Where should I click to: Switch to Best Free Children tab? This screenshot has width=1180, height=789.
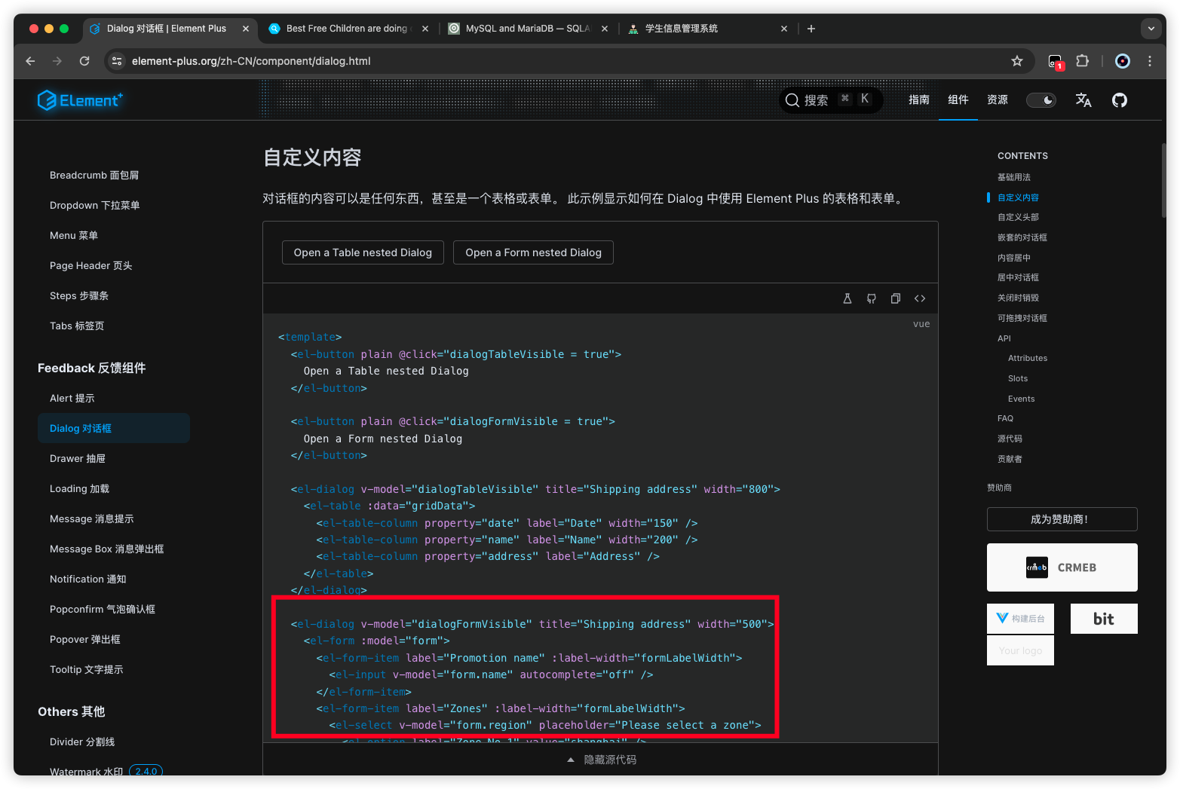point(347,29)
